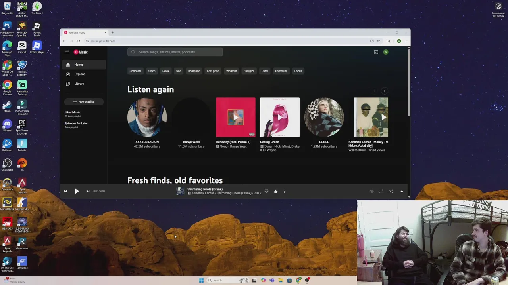Play the Seeing Green song thumbnail
The width and height of the screenshot is (508, 285).
click(x=280, y=117)
